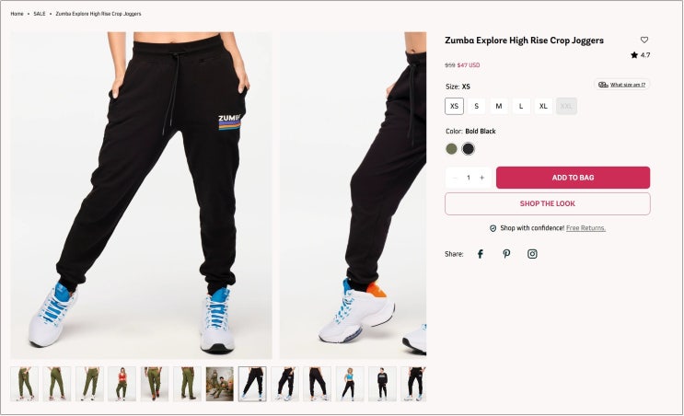The height and width of the screenshot is (416, 684).
Task: Open the Free Returns link
Action: coord(585,228)
